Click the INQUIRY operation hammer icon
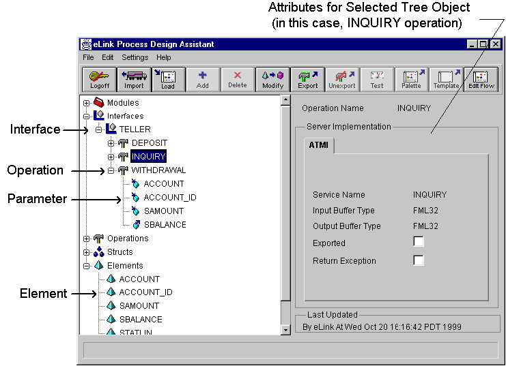 click(123, 157)
